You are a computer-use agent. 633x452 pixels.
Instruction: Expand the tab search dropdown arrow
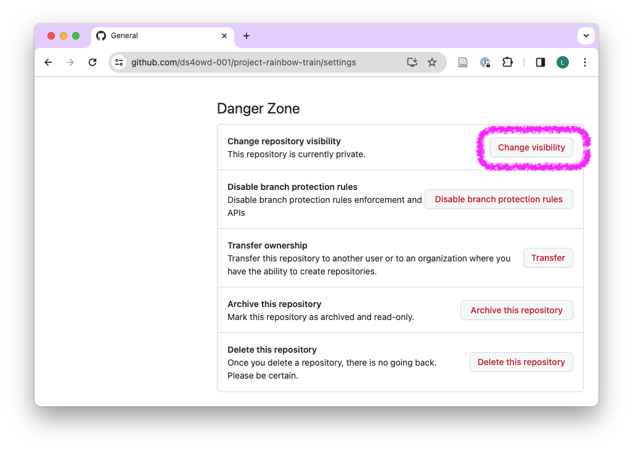[x=586, y=36]
